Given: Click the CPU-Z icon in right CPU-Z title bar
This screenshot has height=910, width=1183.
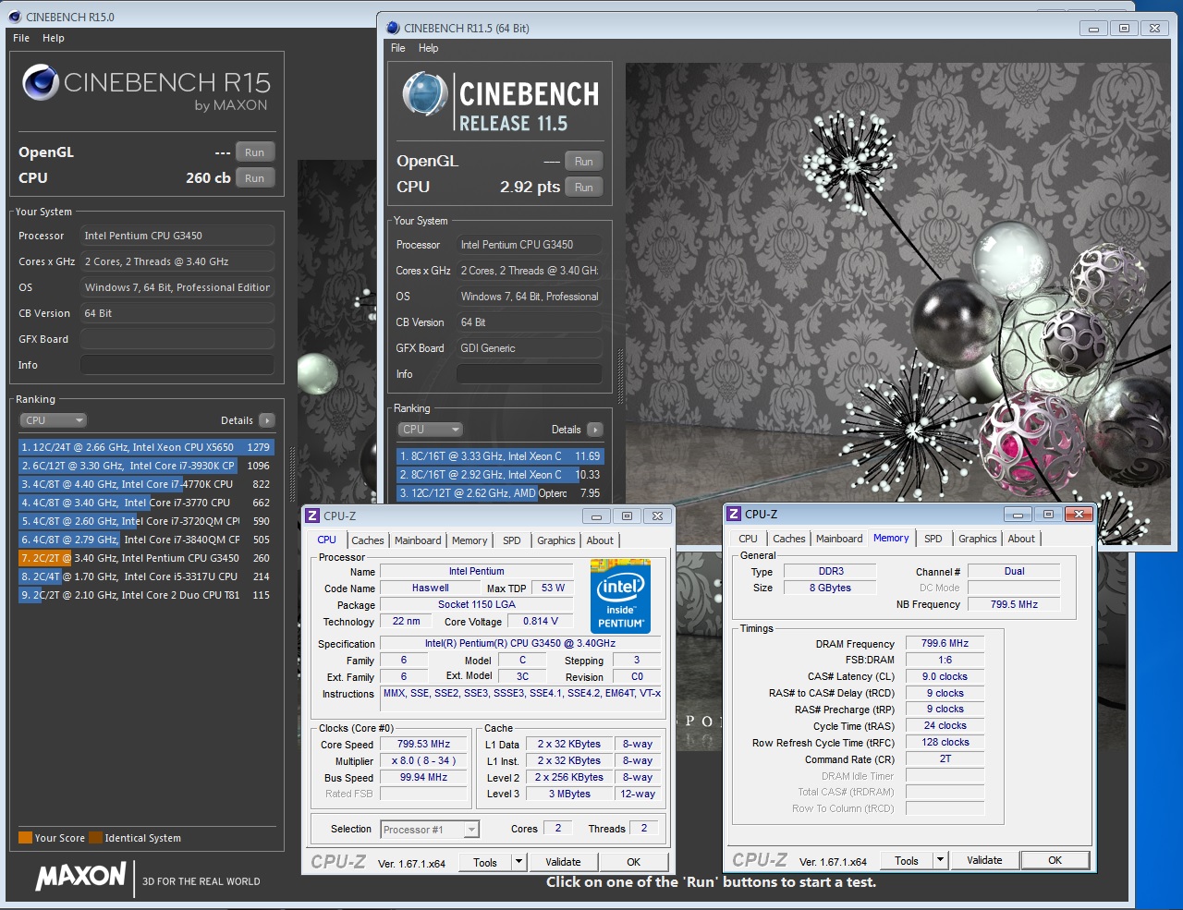Looking at the screenshot, I should click(734, 515).
